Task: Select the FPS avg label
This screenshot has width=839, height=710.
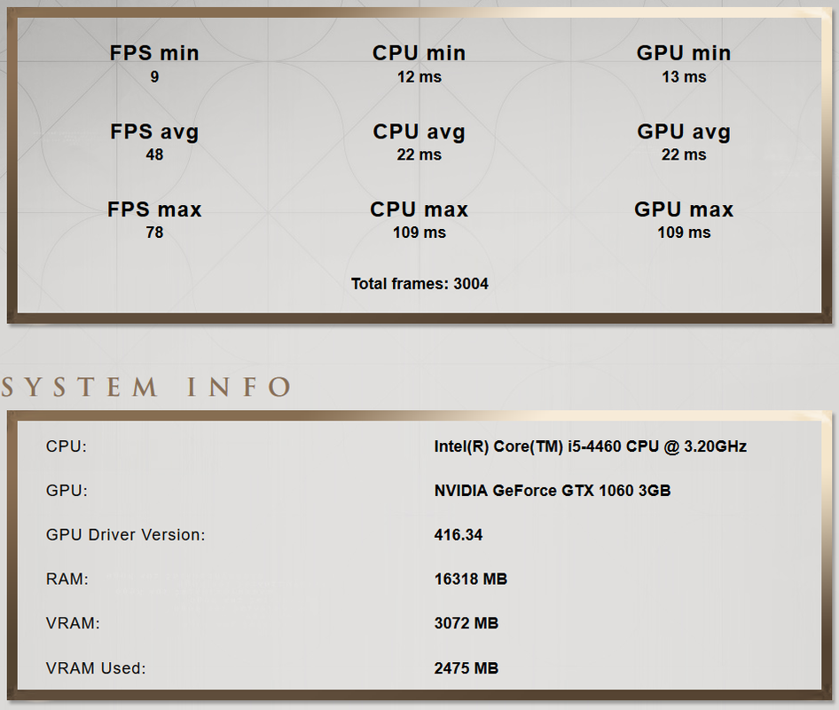Action: point(154,131)
